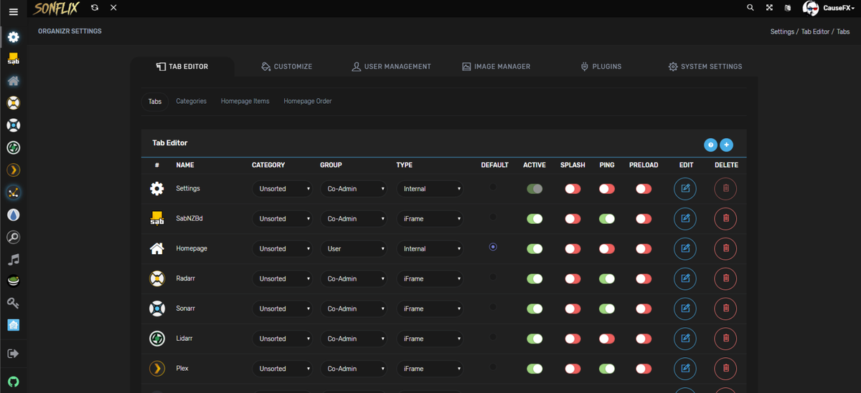Open Type dropdown for Homepage
Image resolution: width=861 pixels, height=393 pixels.
click(430, 249)
